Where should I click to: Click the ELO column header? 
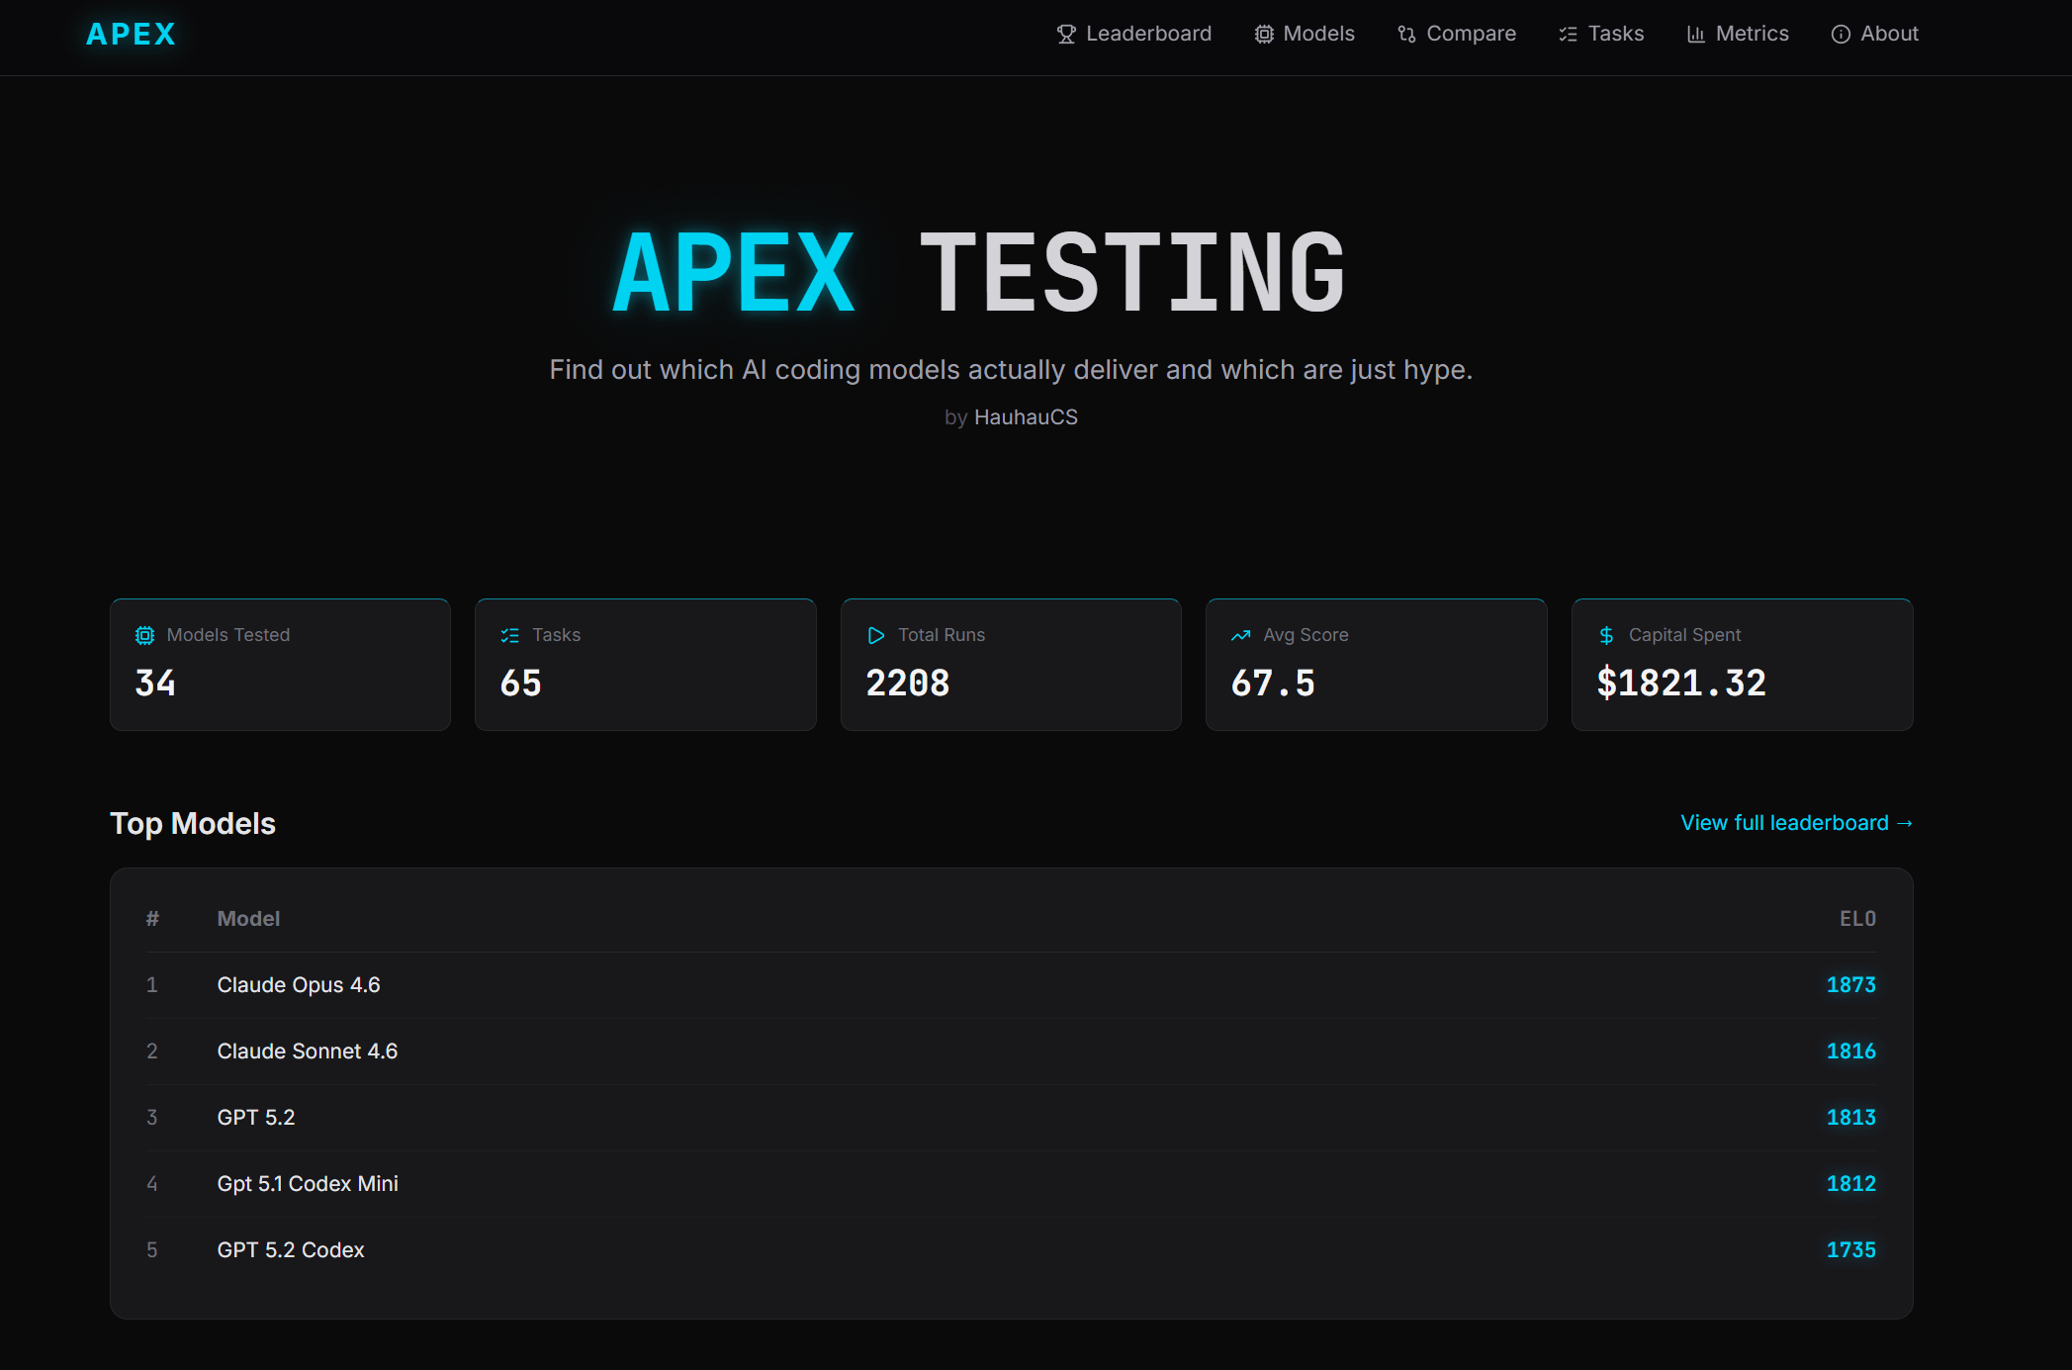click(1856, 919)
